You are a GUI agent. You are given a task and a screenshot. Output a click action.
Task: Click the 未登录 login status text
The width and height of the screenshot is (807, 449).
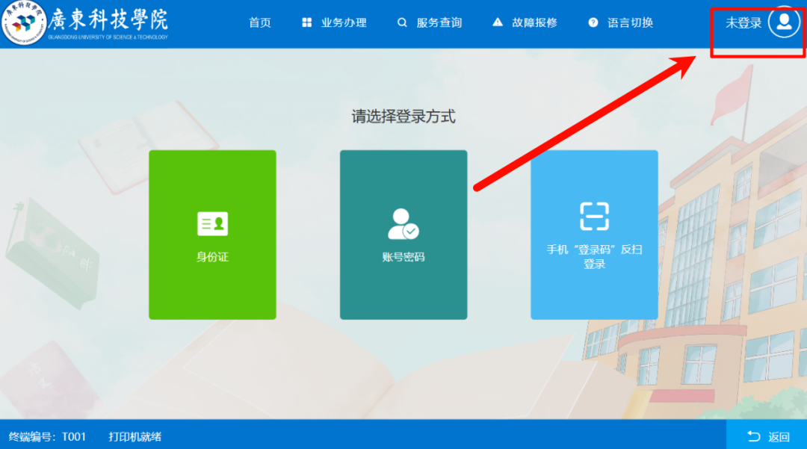pos(743,22)
